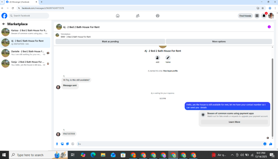Open the Groups icon in top navigation
Image resolution: width=278 pixels, height=159 pixels.
click(158, 16)
